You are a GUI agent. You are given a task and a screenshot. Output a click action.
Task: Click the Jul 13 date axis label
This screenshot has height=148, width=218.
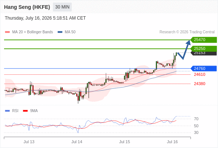29,142
